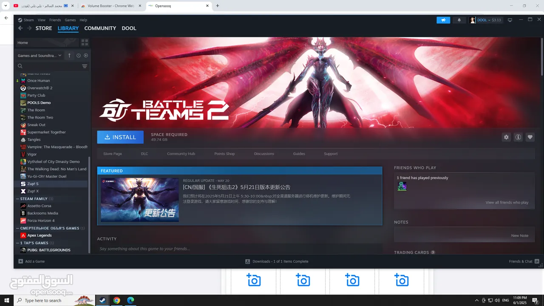Open game info circle icon
The image size is (544, 306).
pyautogui.click(x=518, y=137)
